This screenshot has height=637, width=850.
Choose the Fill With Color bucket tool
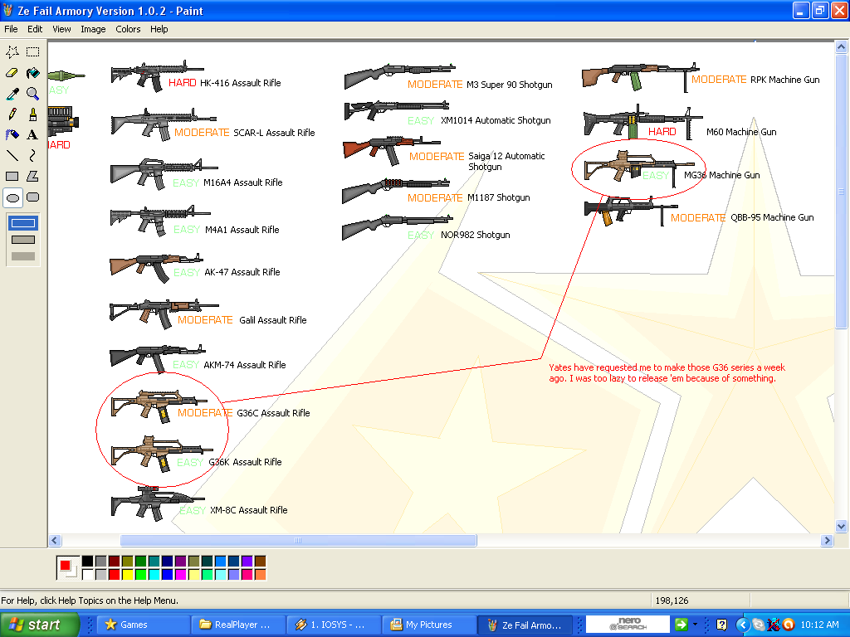tap(33, 73)
